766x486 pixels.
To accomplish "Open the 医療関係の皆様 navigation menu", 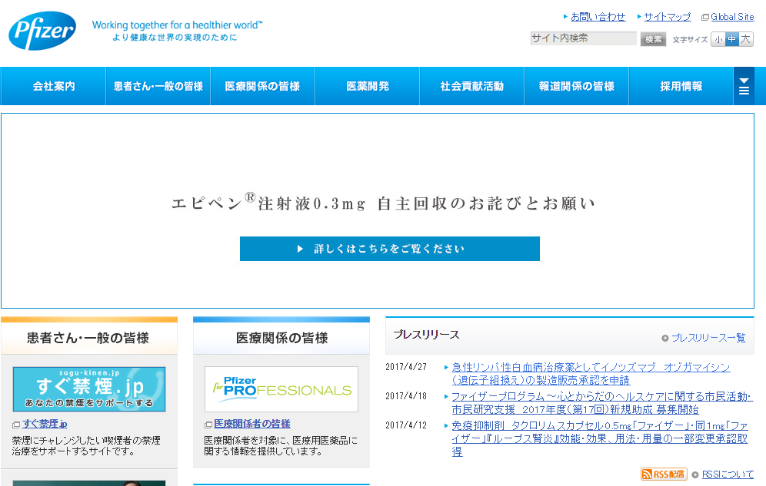I will pos(263,86).
